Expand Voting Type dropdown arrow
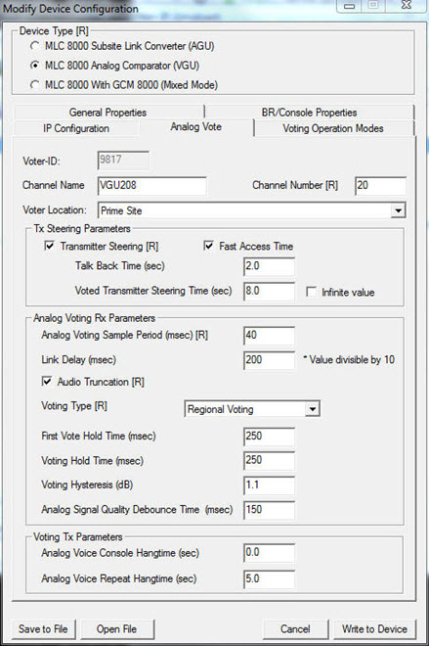 tap(313, 409)
